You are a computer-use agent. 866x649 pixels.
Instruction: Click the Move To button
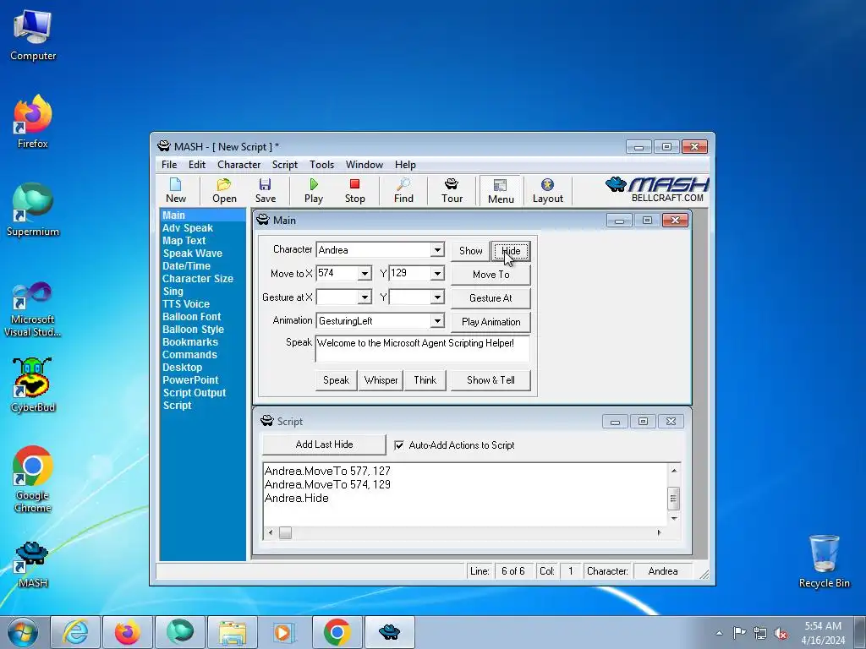pos(491,275)
